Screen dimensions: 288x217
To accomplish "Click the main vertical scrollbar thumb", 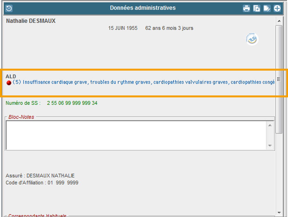I will [x=279, y=79].
